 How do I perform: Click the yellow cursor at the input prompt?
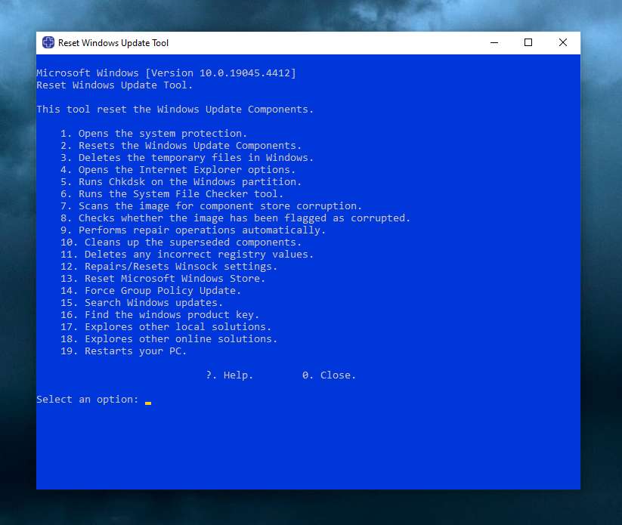click(x=148, y=403)
